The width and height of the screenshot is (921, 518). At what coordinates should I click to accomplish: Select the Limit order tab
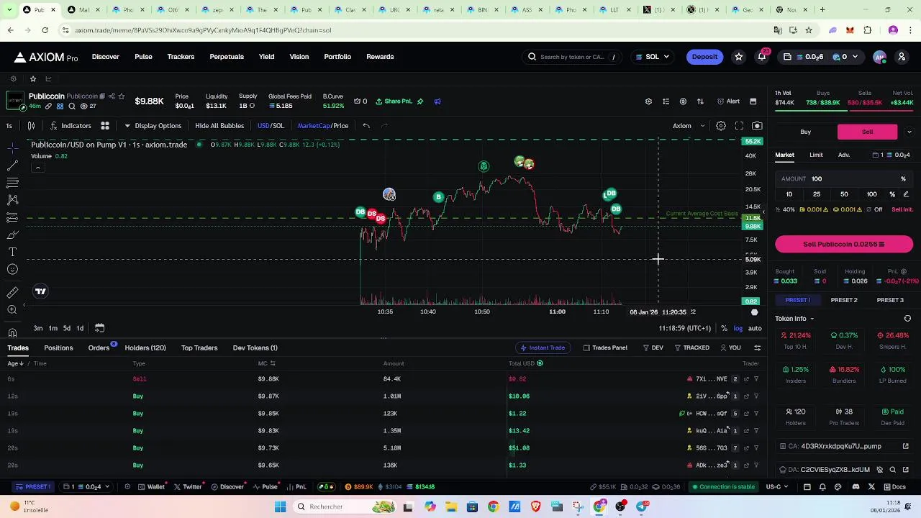pyautogui.click(x=816, y=155)
